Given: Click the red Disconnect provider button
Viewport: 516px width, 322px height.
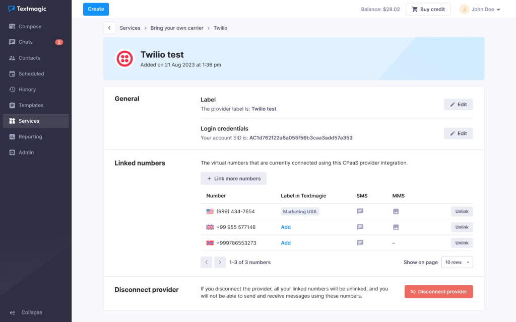Looking at the screenshot, I should pos(438,292).
